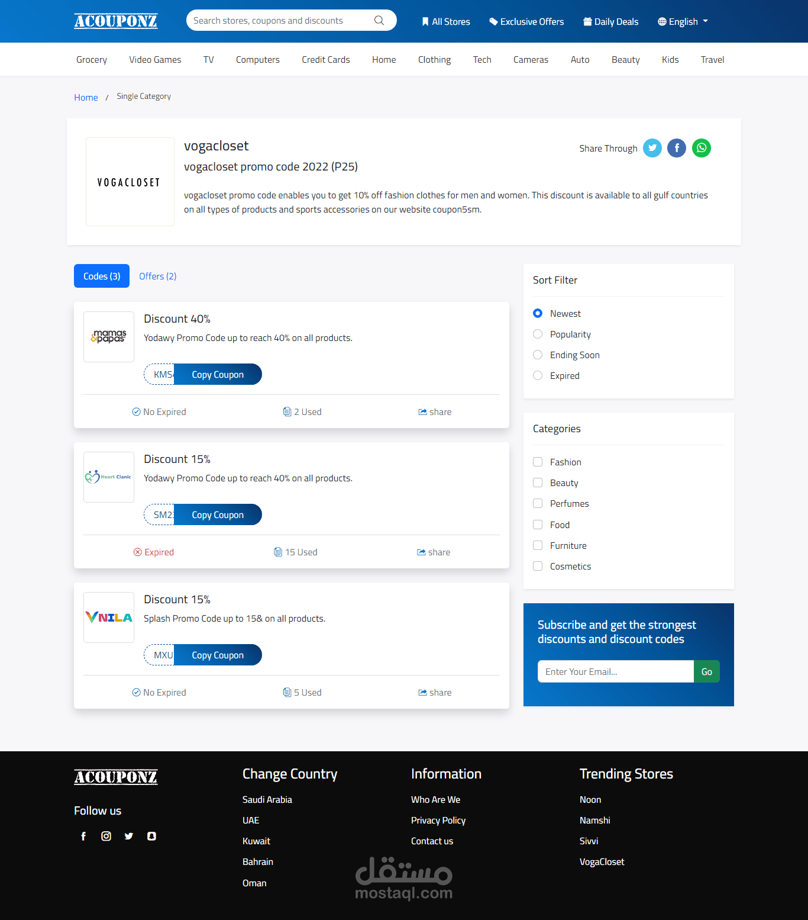This screenshot has height=920, width=808.
Task: Share via Twitter icon
Action: pos(652,148)
